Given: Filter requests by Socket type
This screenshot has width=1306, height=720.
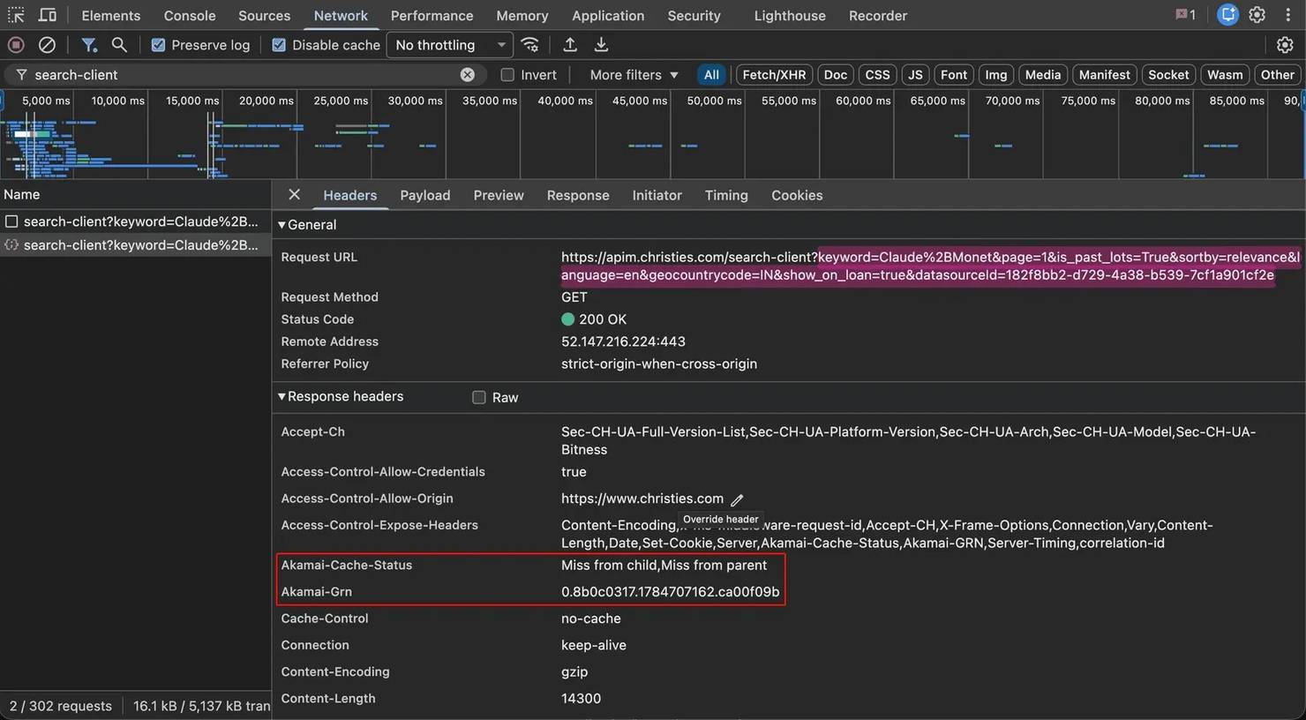Looking at the screenshot, I should [x=1168, y=75].
